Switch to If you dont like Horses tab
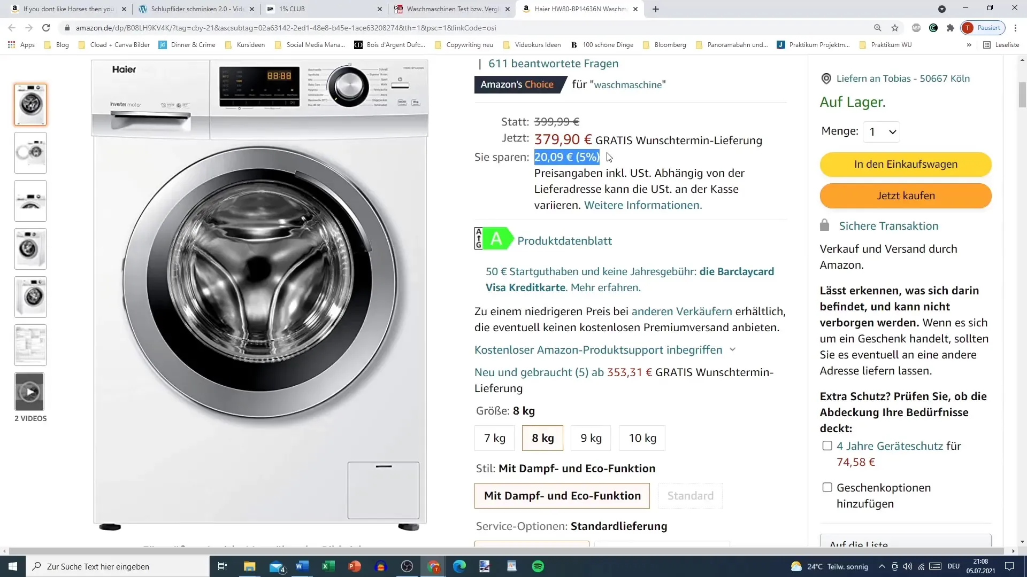Screen dimensions: 1027x577 (x=68, y=9)
